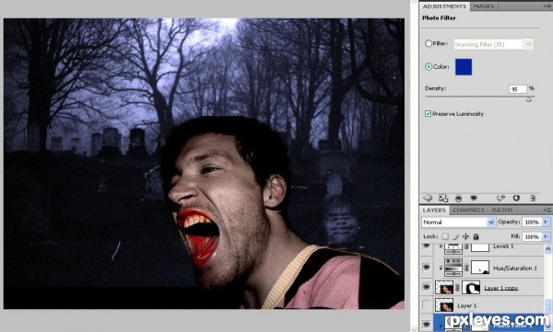Viewport: 553px width, 332px height.
Task: Switch to the Layers tab
Action: point(434,211)
